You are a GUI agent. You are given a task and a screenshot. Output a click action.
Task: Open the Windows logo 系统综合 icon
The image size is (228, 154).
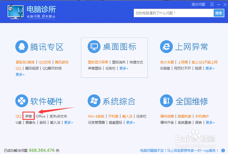pyautogui.click(x=94, y=101)
